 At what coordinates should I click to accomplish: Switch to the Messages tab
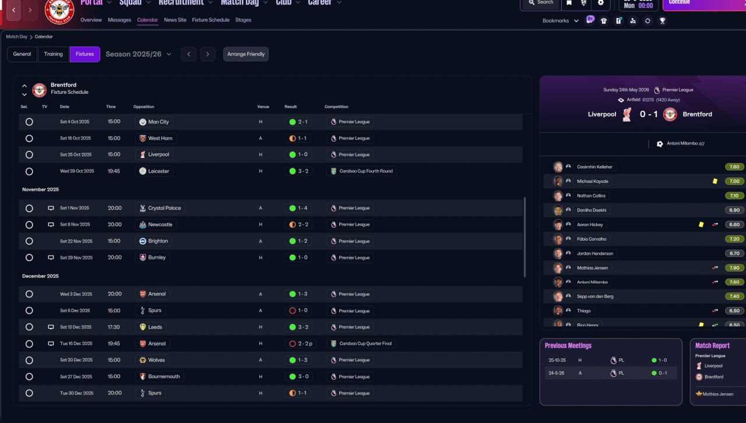tap(119, 20)
